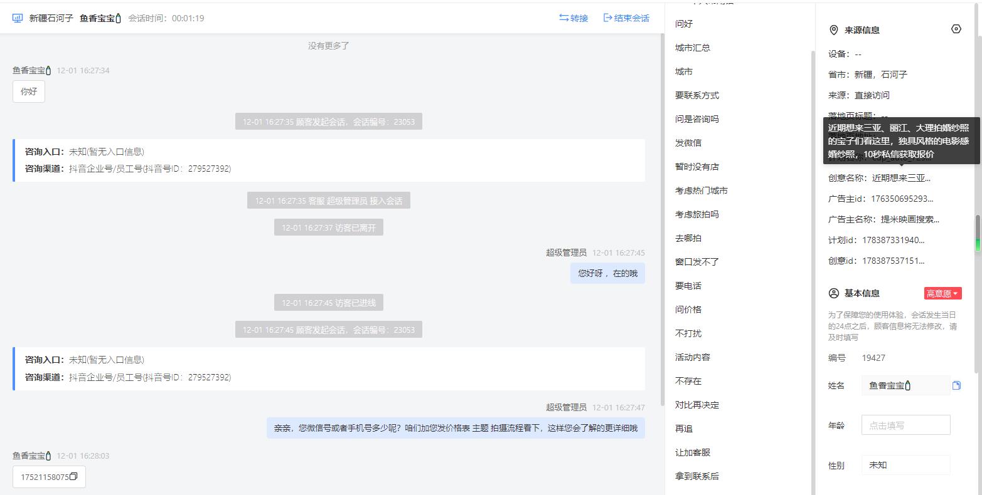Open the 性别 dropdown showing 未知
Viewport: 982px width, 495px height.
[x=905, y=466]
